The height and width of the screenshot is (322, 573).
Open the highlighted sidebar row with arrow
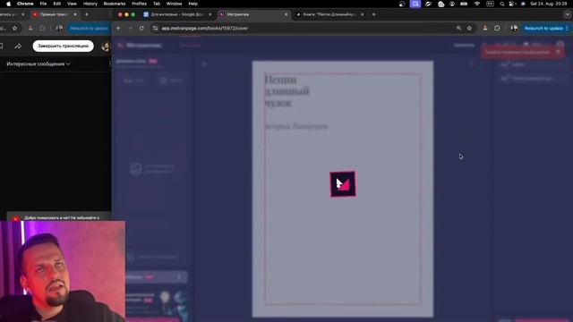[x=157, y=277]
